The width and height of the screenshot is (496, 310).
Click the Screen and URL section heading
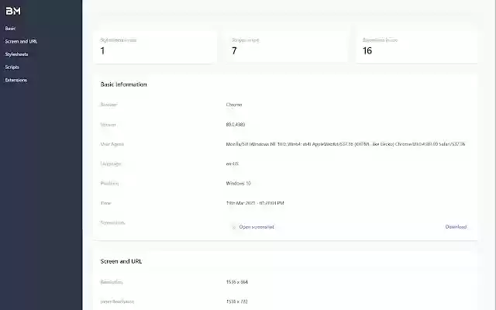click(121, 261)
